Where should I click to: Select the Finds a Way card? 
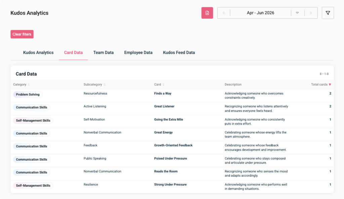(163, 93)
